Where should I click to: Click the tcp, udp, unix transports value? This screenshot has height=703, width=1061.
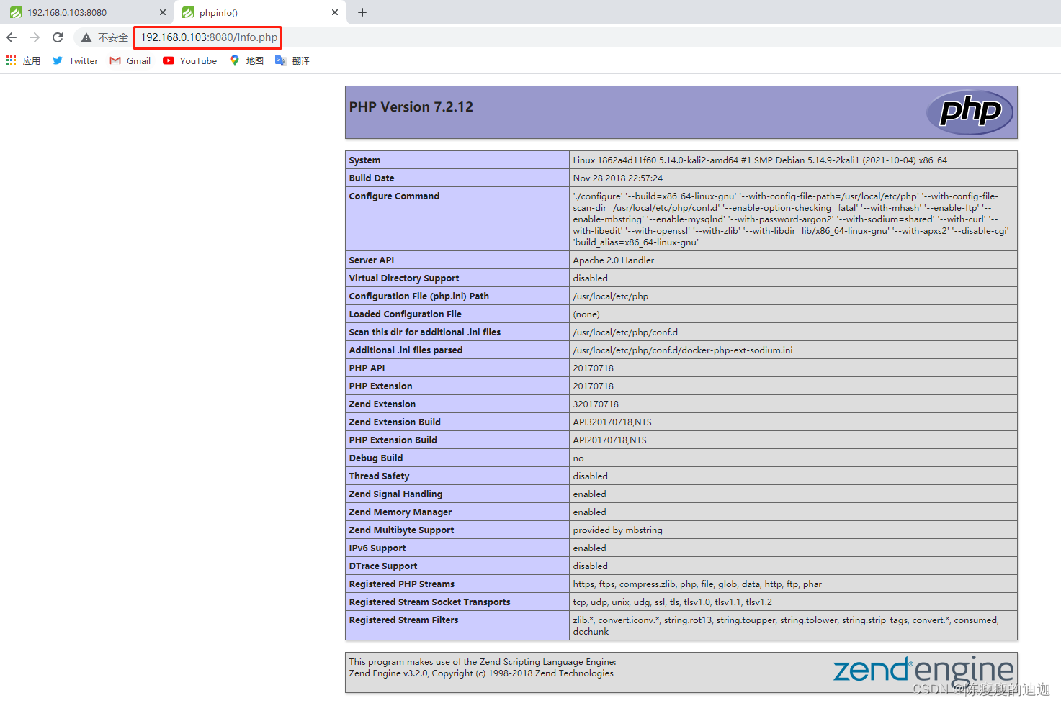(673, 602)
